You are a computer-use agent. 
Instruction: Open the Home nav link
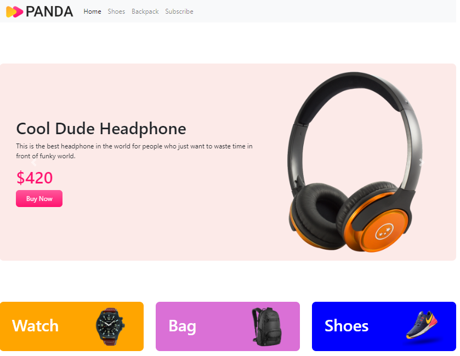[x=92, y=12]
